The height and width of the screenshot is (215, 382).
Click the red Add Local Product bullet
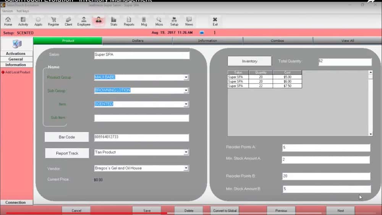[3, 72]
